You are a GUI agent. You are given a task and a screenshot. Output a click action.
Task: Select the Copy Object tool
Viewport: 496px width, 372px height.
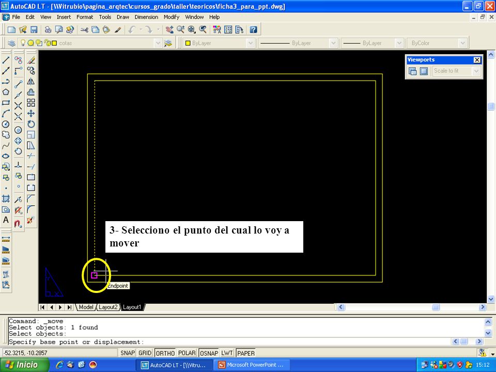(31, 71)
